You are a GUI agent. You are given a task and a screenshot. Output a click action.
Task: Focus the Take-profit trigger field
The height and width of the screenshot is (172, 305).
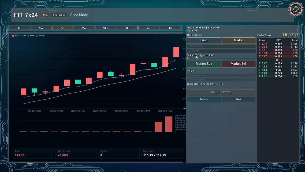pyautogui.click(x=221, y=75)
